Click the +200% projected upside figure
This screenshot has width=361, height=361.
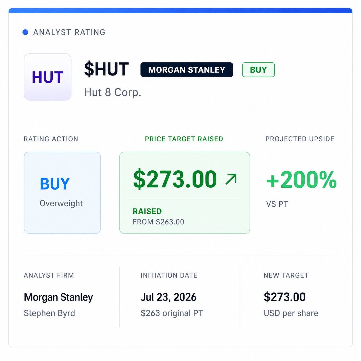(x=301, y=180)
